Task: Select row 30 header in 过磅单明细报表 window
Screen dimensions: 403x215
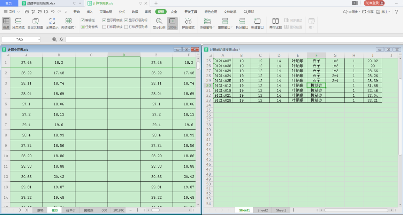Action: tap(208, 86)
